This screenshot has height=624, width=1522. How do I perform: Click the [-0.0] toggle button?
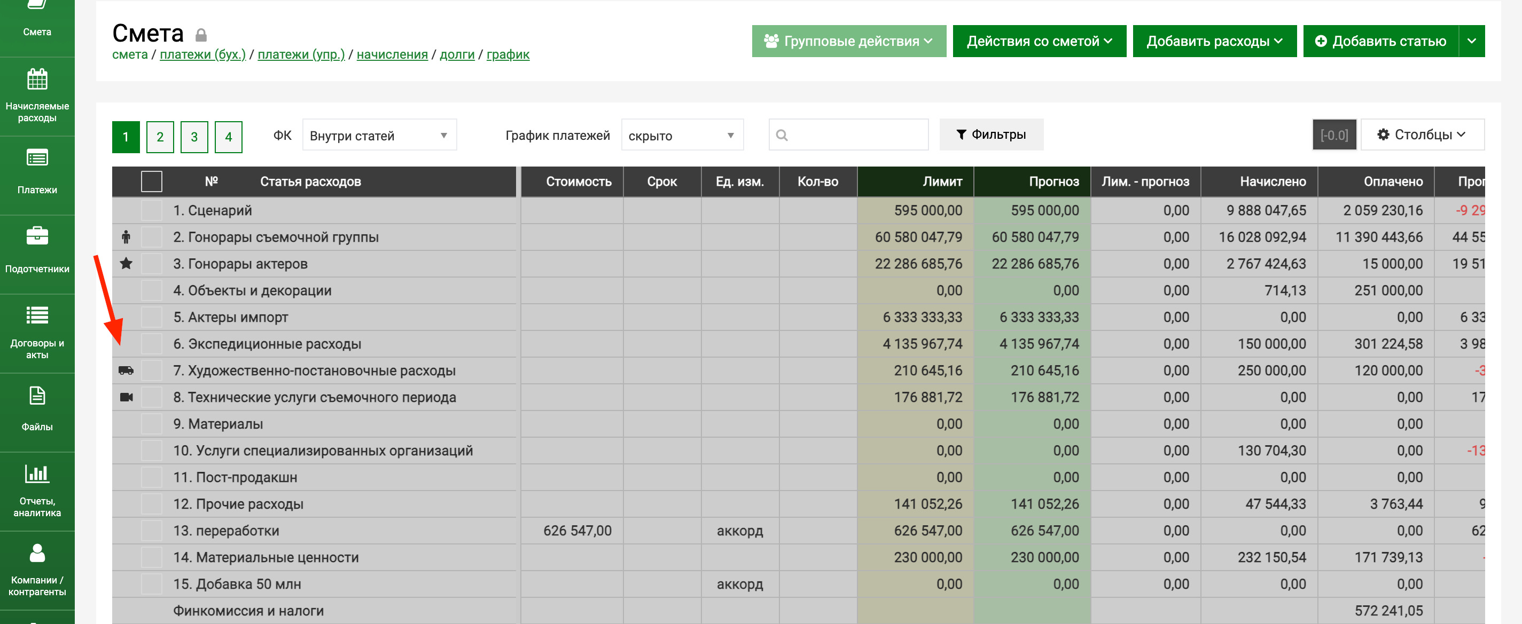point(1334,135)
